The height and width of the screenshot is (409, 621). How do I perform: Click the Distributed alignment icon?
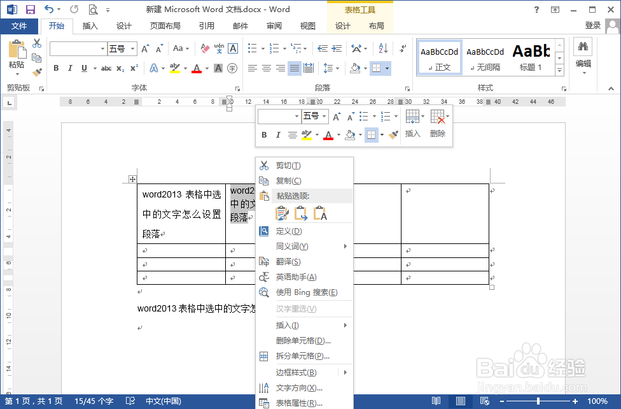(309, 68)
